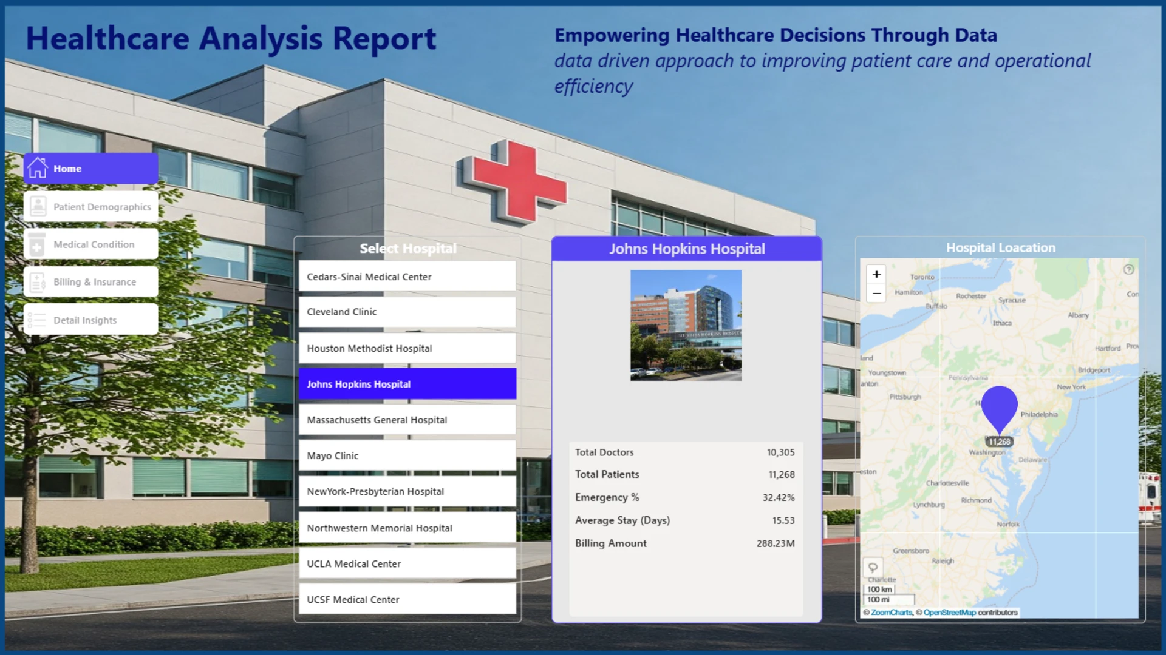Select Cleveland Clinic from hospital list
Viewport: 1166px width, 655px height.
click(x=407, y=312)
